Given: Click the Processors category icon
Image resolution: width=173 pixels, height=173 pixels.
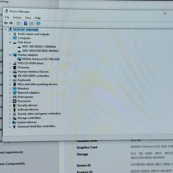Looking at the screenshot, I should pyautogui.click(x=15, y=101).
